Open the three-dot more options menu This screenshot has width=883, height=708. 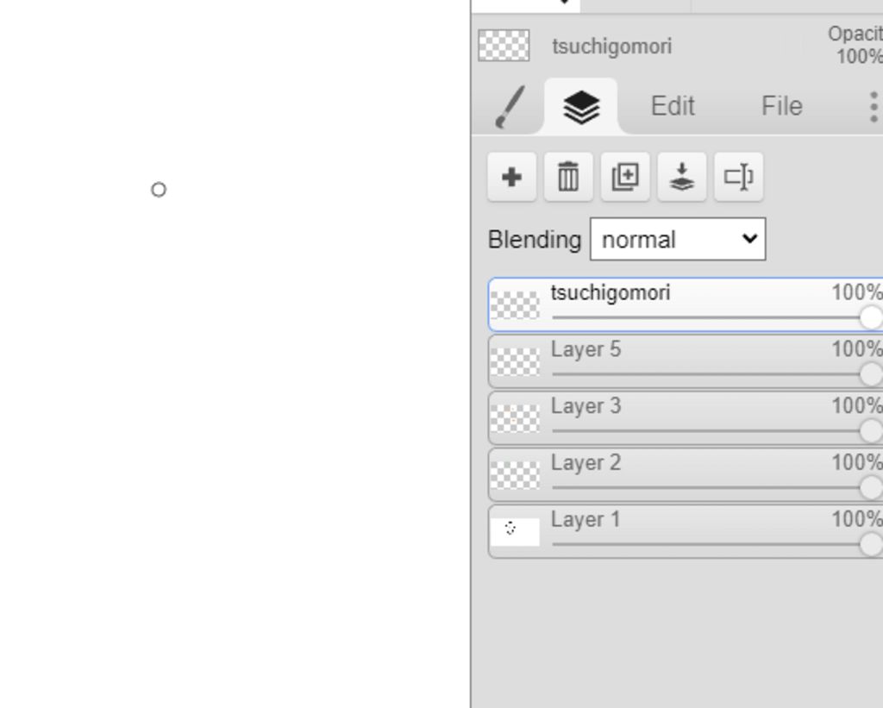pos(873,106)
